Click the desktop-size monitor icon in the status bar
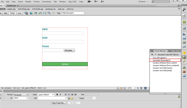 (x=145, y=88)
